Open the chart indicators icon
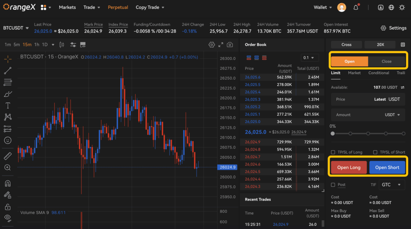The image size is (411, 229). tap(73, 45)
